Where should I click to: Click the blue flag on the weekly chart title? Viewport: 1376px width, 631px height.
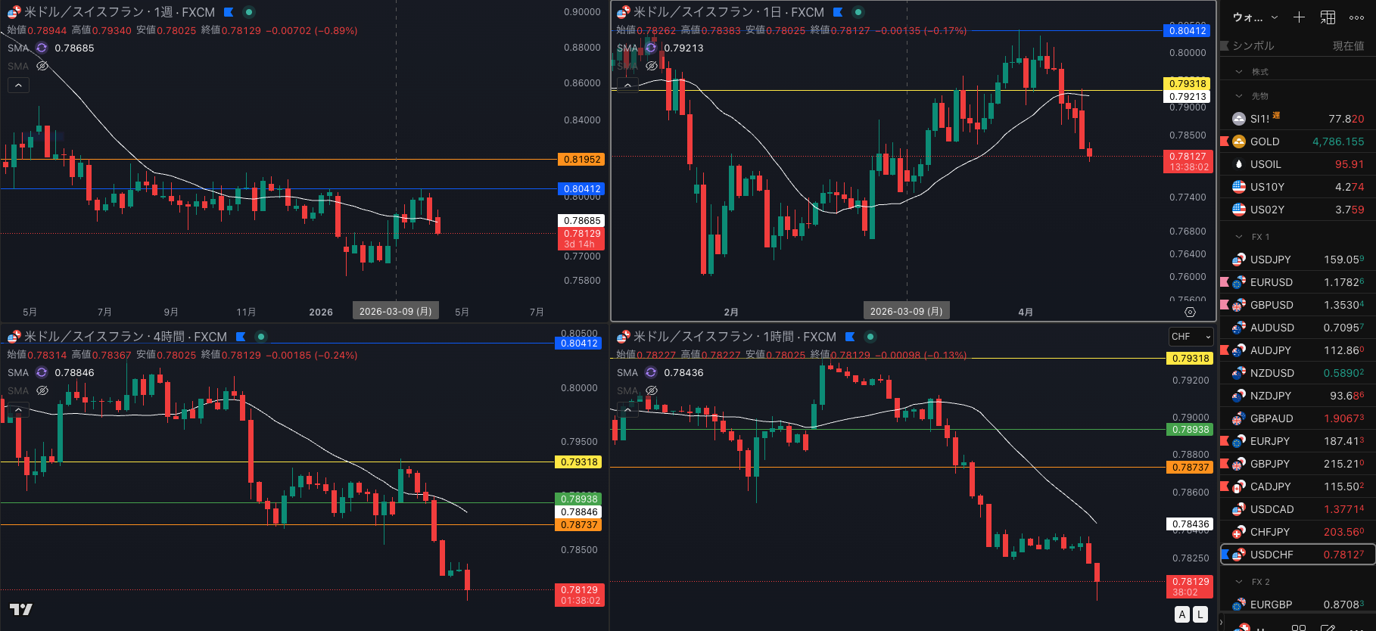coord(229,12)
